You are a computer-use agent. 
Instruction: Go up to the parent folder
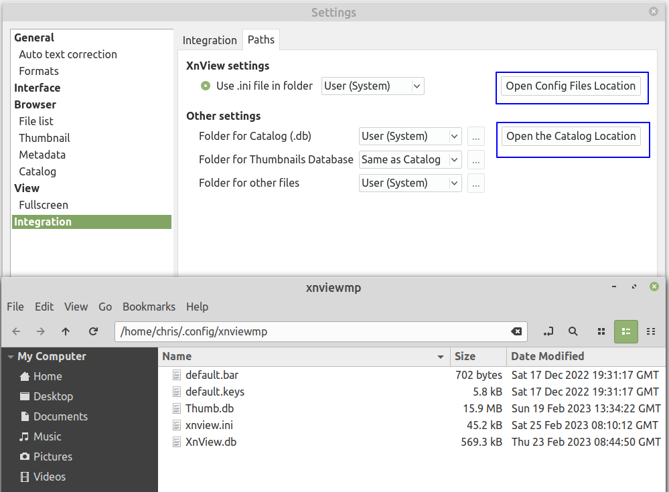(x=66, y=331)
